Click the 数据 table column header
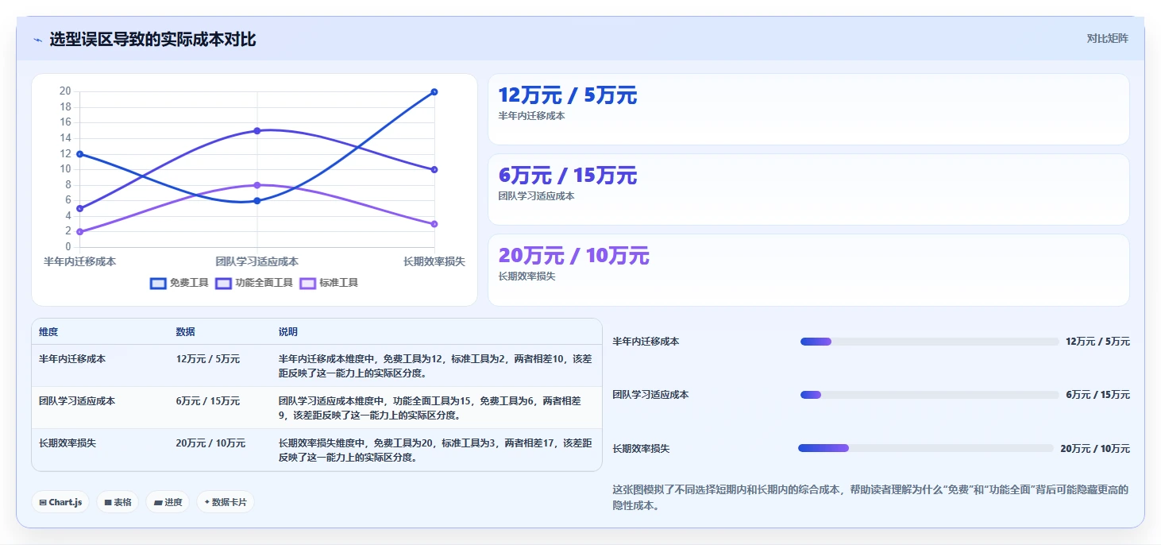1161x545 pixels. pos(185,332)
